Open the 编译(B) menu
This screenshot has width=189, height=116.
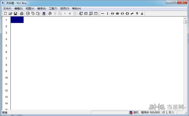click(x=42, y=8)
